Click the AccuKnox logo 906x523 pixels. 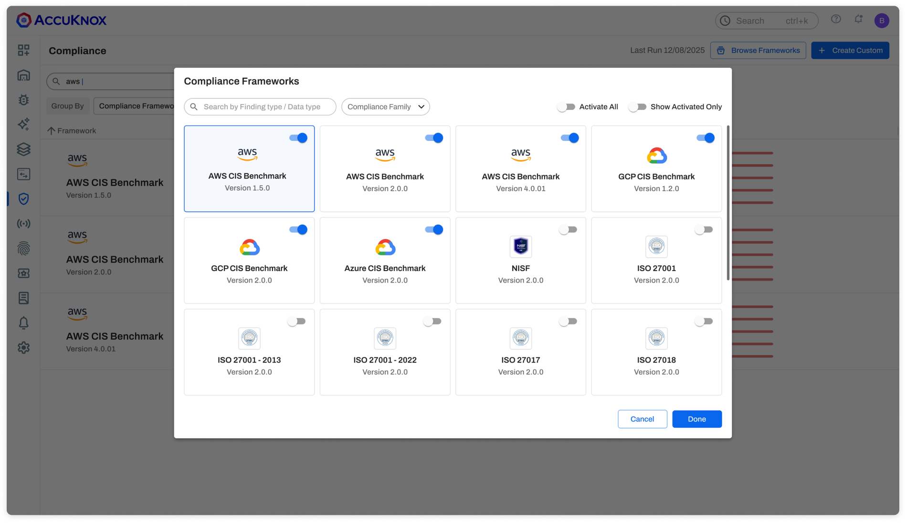coord(61,20)
